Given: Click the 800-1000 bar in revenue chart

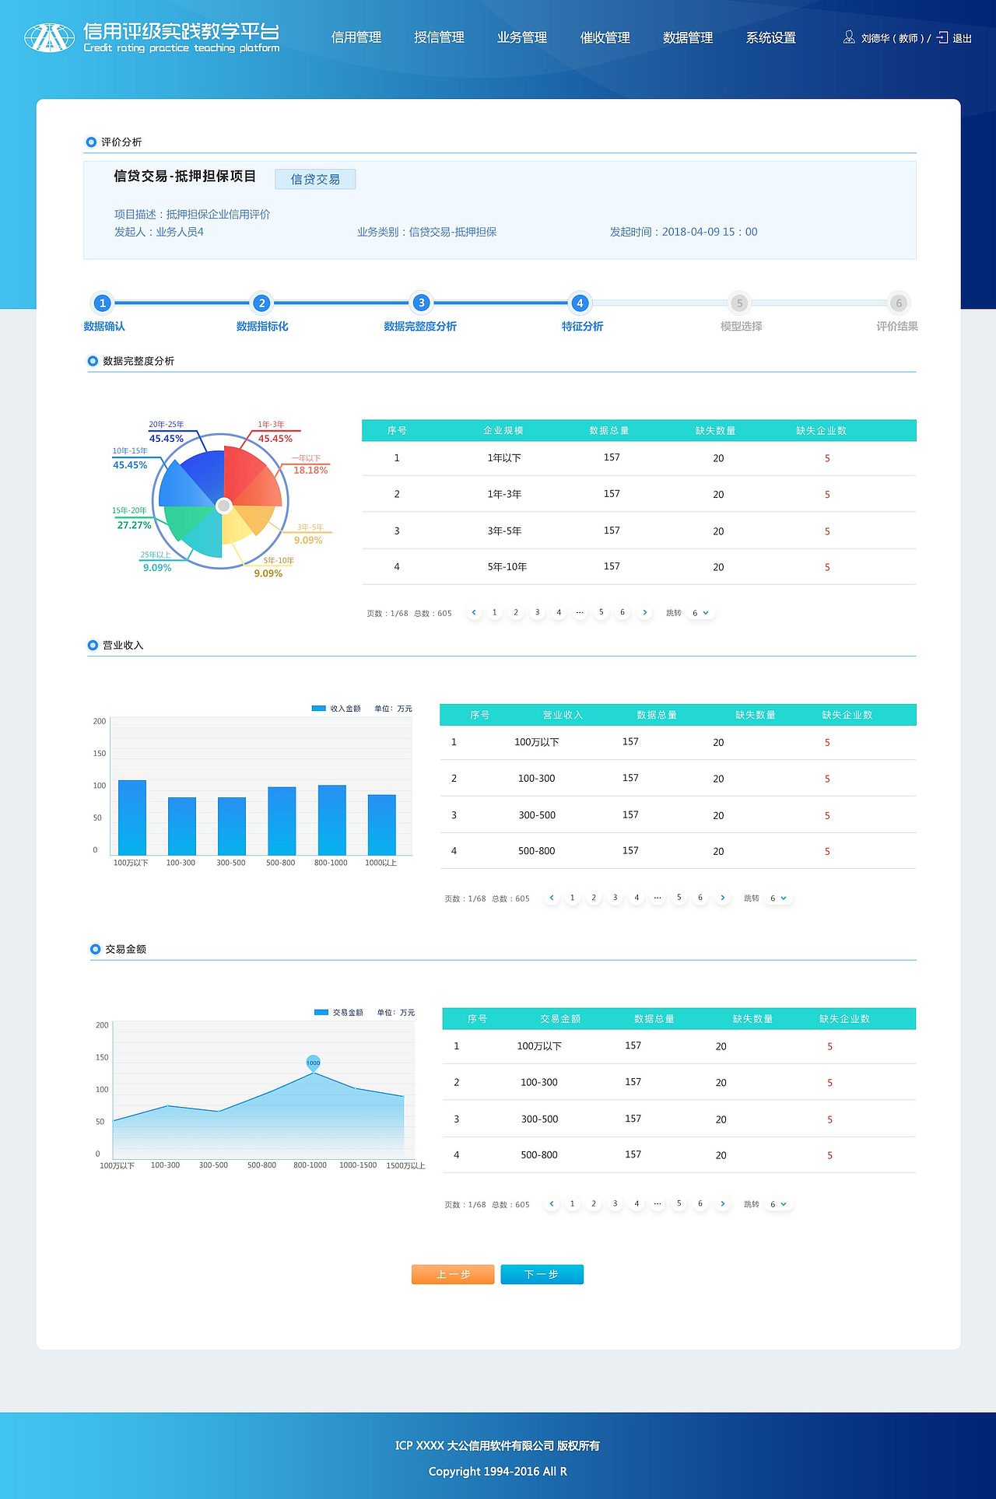Looking at the screenshot, I should point(332,820).
